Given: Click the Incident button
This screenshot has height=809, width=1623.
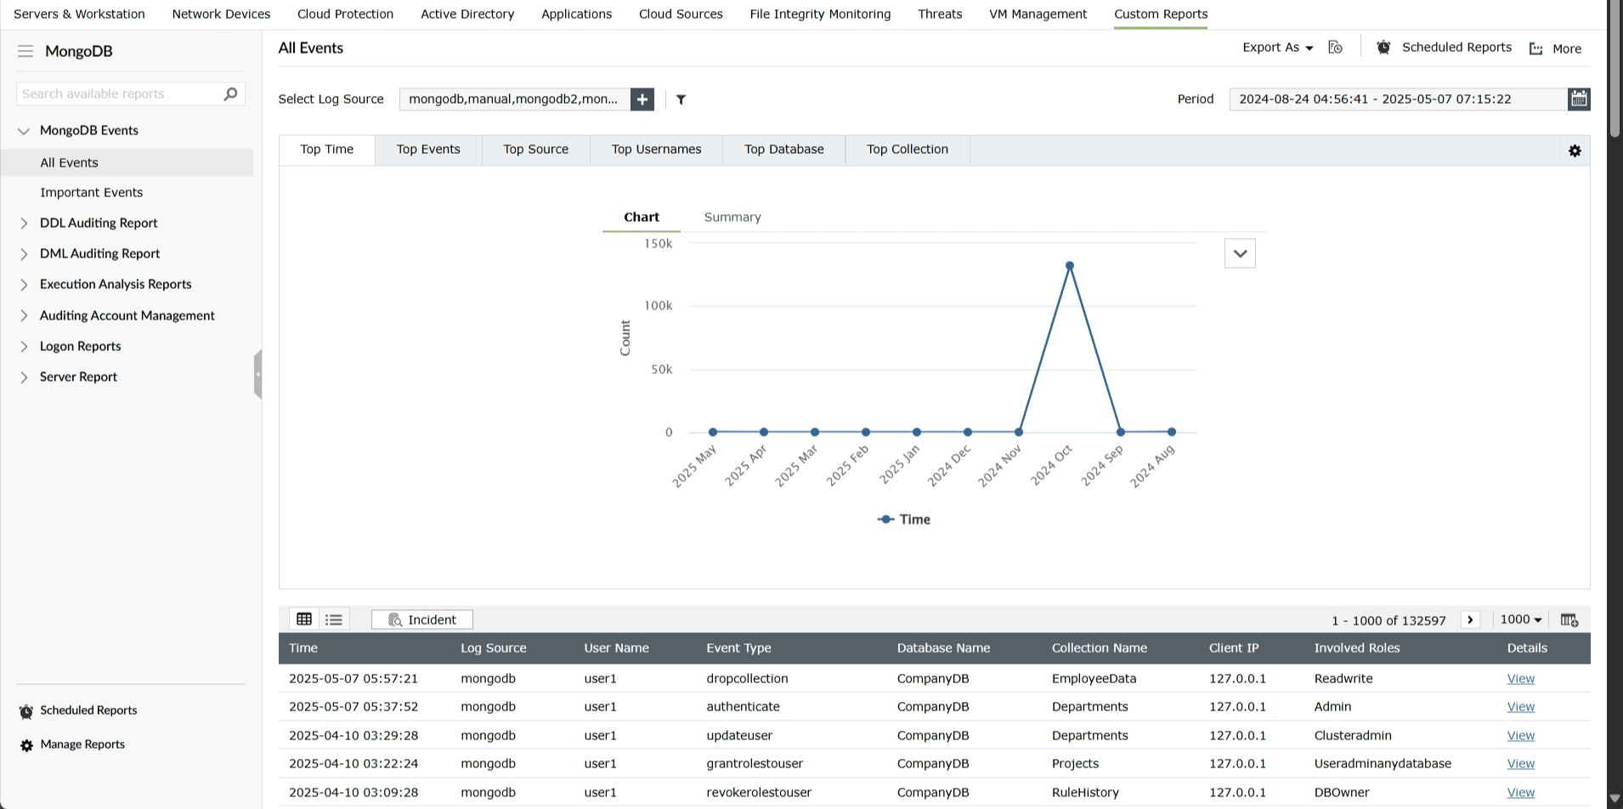Looking at the screenshot, I should tap(422, 619).
